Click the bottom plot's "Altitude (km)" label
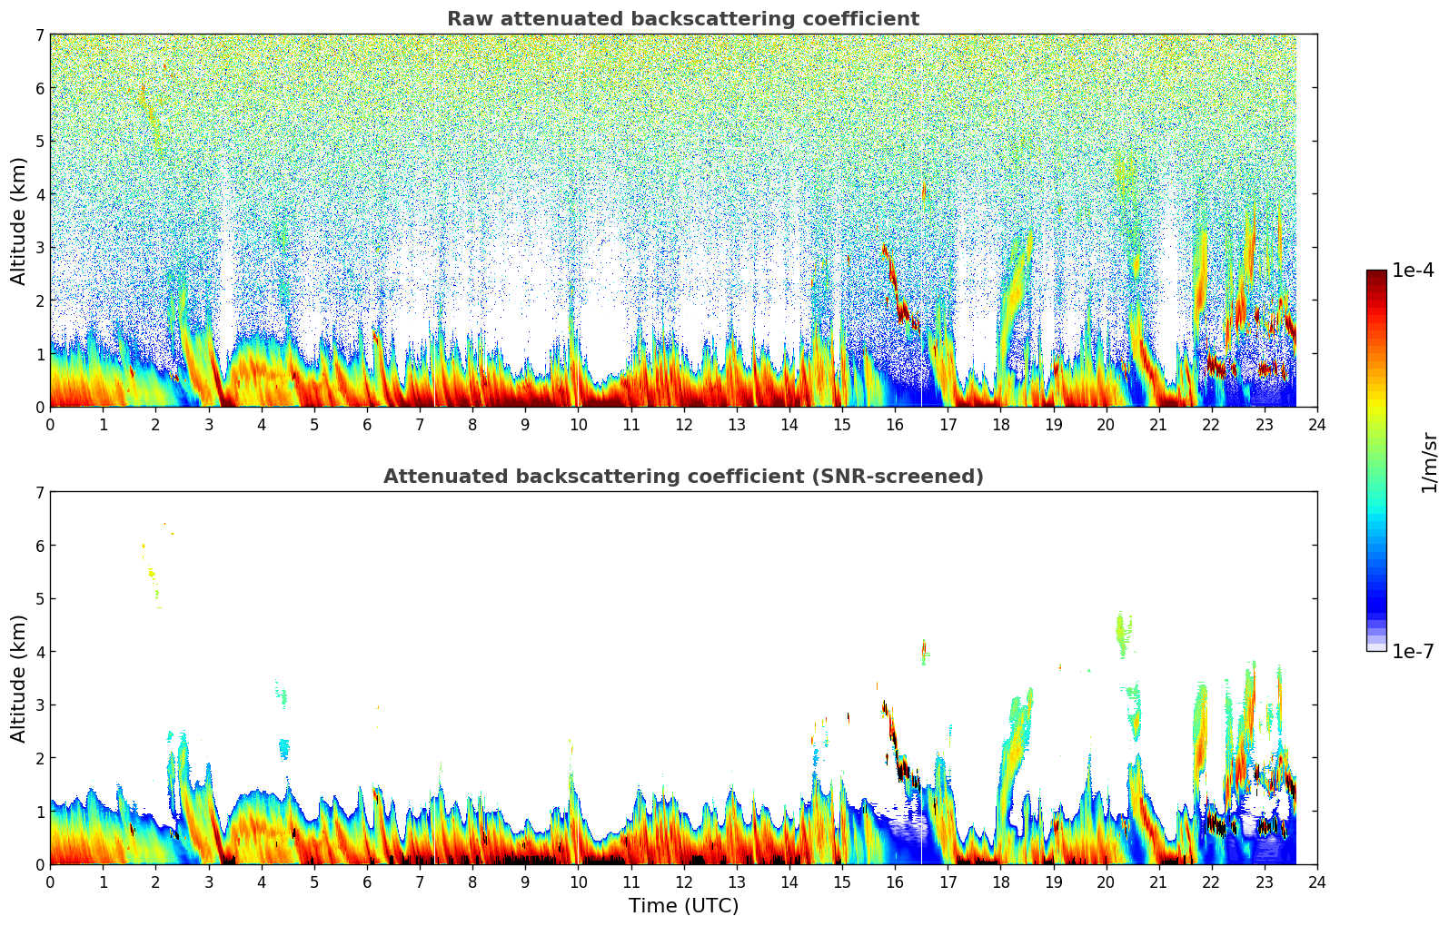The image size is (1449, 926). [19, 678]
